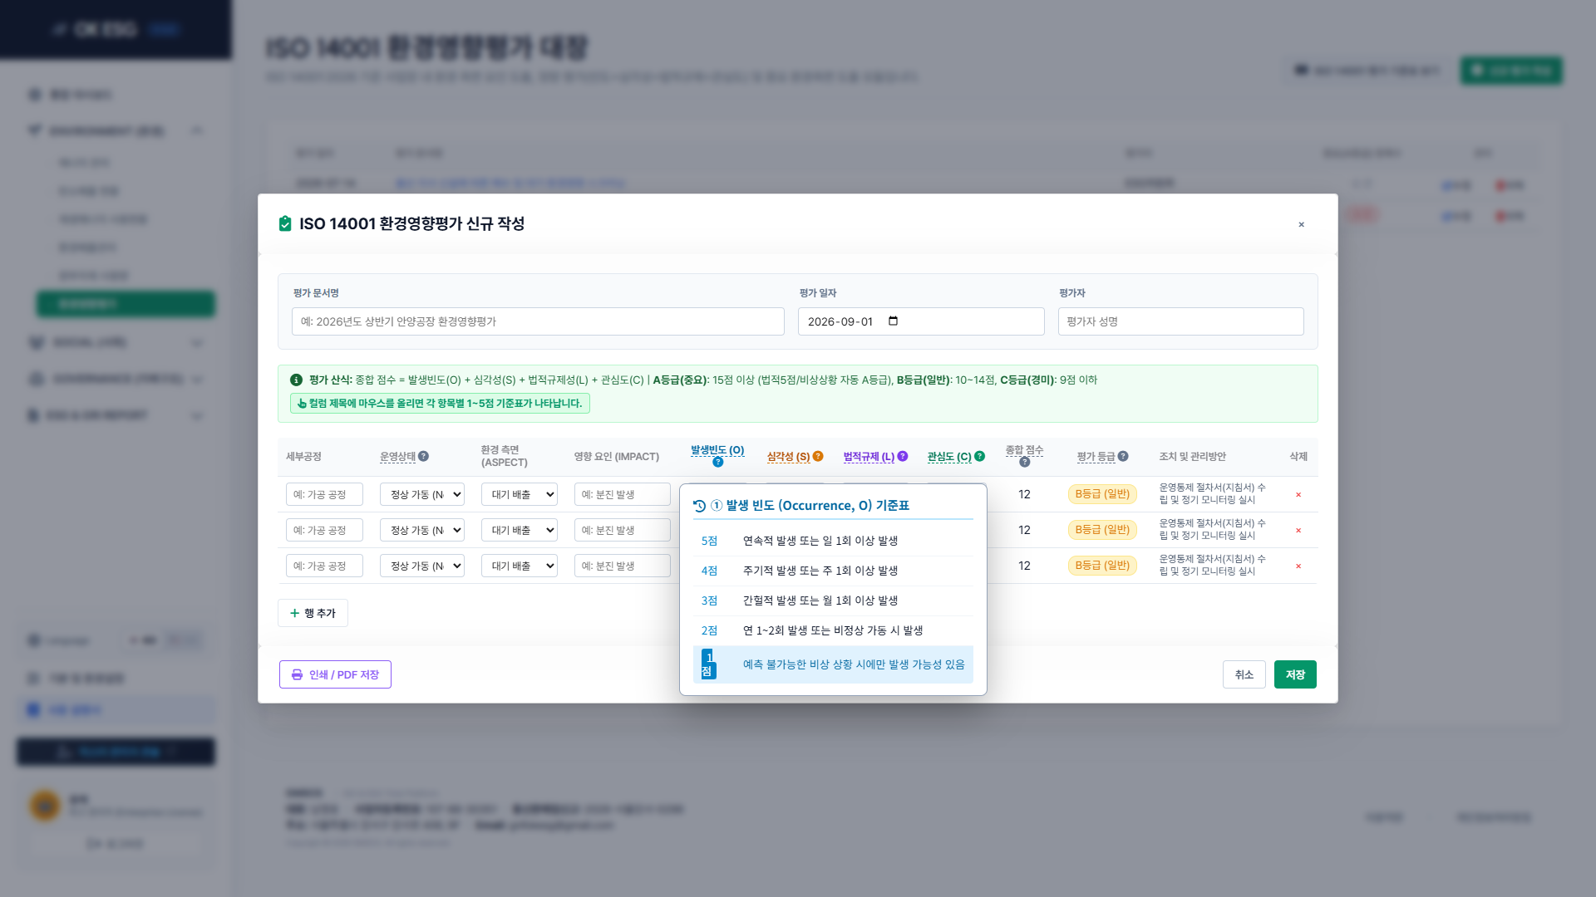Click 영향 요인 input in the second row

(x=623, y=530)
